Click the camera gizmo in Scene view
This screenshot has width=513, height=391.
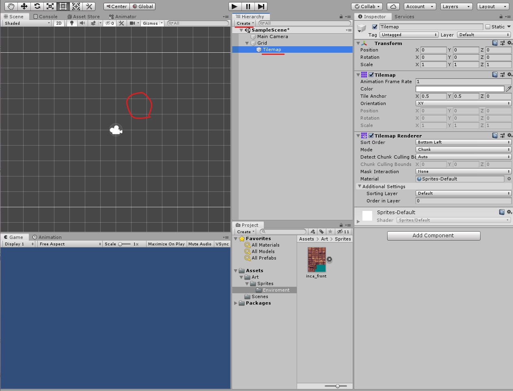point(116,130)
